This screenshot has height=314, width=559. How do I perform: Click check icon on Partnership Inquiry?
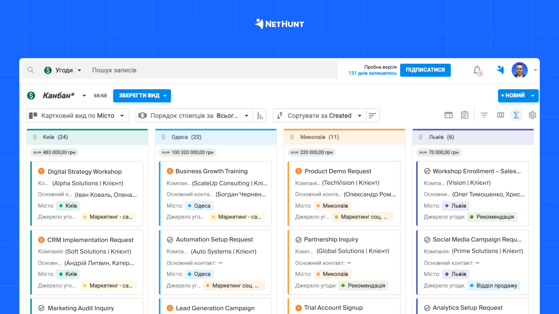[298, 240]
